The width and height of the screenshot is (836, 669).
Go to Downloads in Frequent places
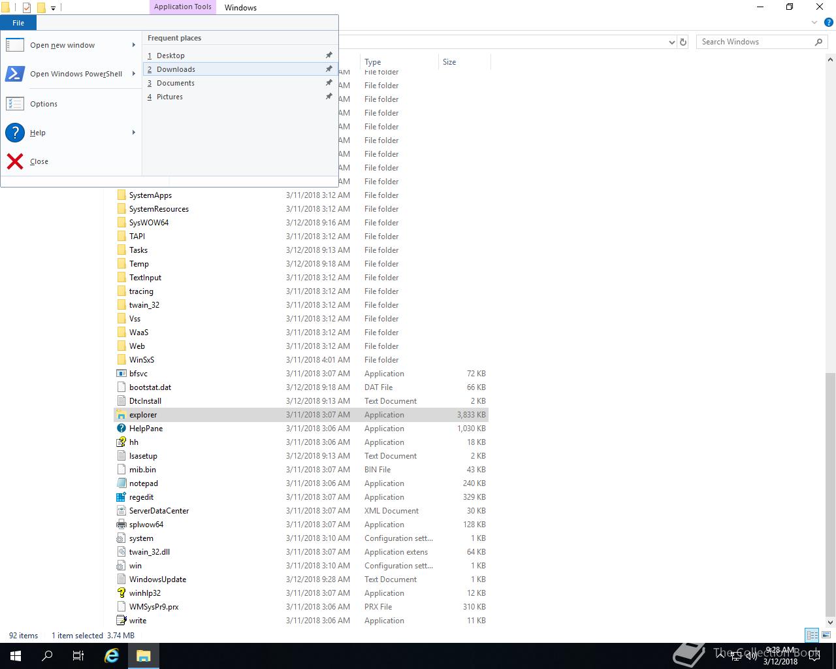(239, 69)
